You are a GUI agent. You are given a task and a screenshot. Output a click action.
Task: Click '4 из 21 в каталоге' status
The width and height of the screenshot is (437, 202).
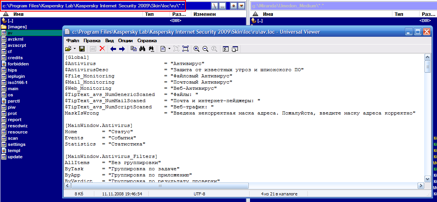[279, 193]
